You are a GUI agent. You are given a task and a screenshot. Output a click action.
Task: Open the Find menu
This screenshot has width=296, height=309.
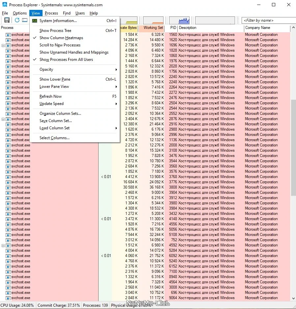67,13
